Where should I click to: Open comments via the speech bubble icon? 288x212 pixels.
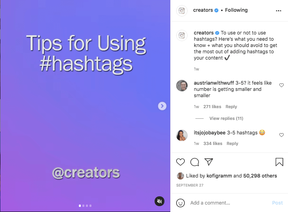coord(195,162)
